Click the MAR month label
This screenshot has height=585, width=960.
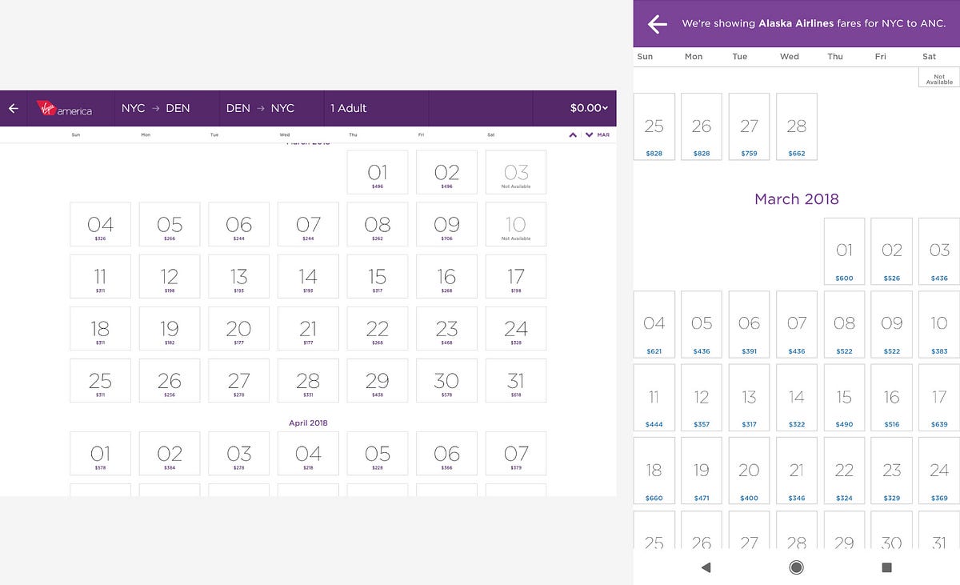pyautogui.click(x=603, y=134)
